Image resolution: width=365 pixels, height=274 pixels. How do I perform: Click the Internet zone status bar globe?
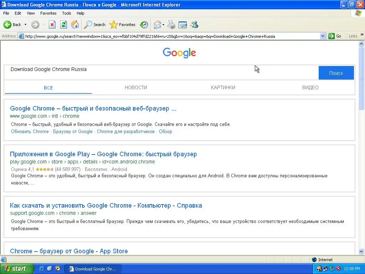click(x=314, y=260)
